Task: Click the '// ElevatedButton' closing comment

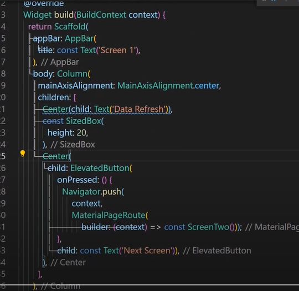Action: pyautogui.click(x=217, y=251)
